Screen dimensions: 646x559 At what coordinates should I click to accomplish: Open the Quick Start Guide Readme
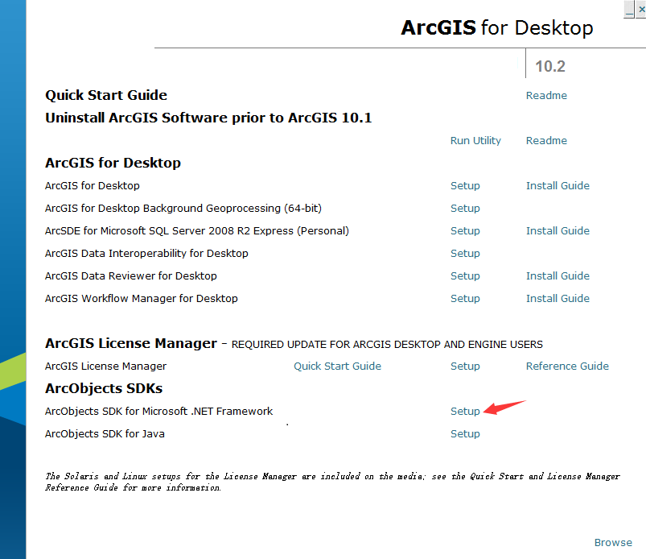click(x=546, y=95)
